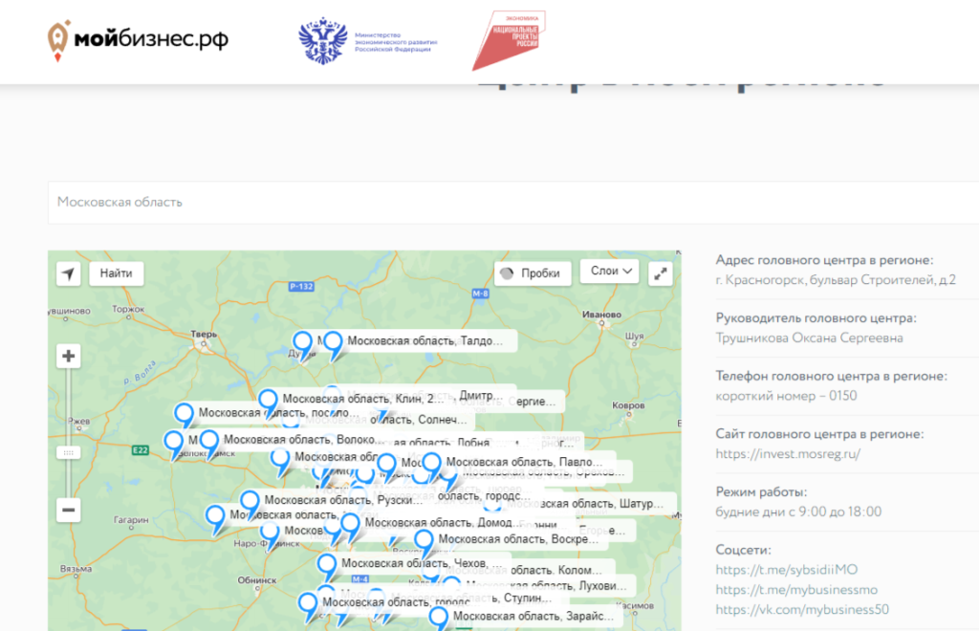
Task: Expand the Слои map layers dropdown
Action: pos(609,272)
